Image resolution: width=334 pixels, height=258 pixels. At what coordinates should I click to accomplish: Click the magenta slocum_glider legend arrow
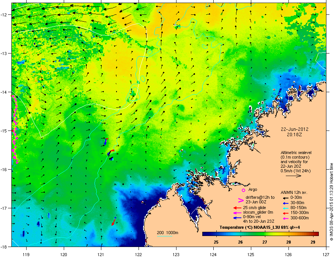pyautogui.click(x=237, y=212)
